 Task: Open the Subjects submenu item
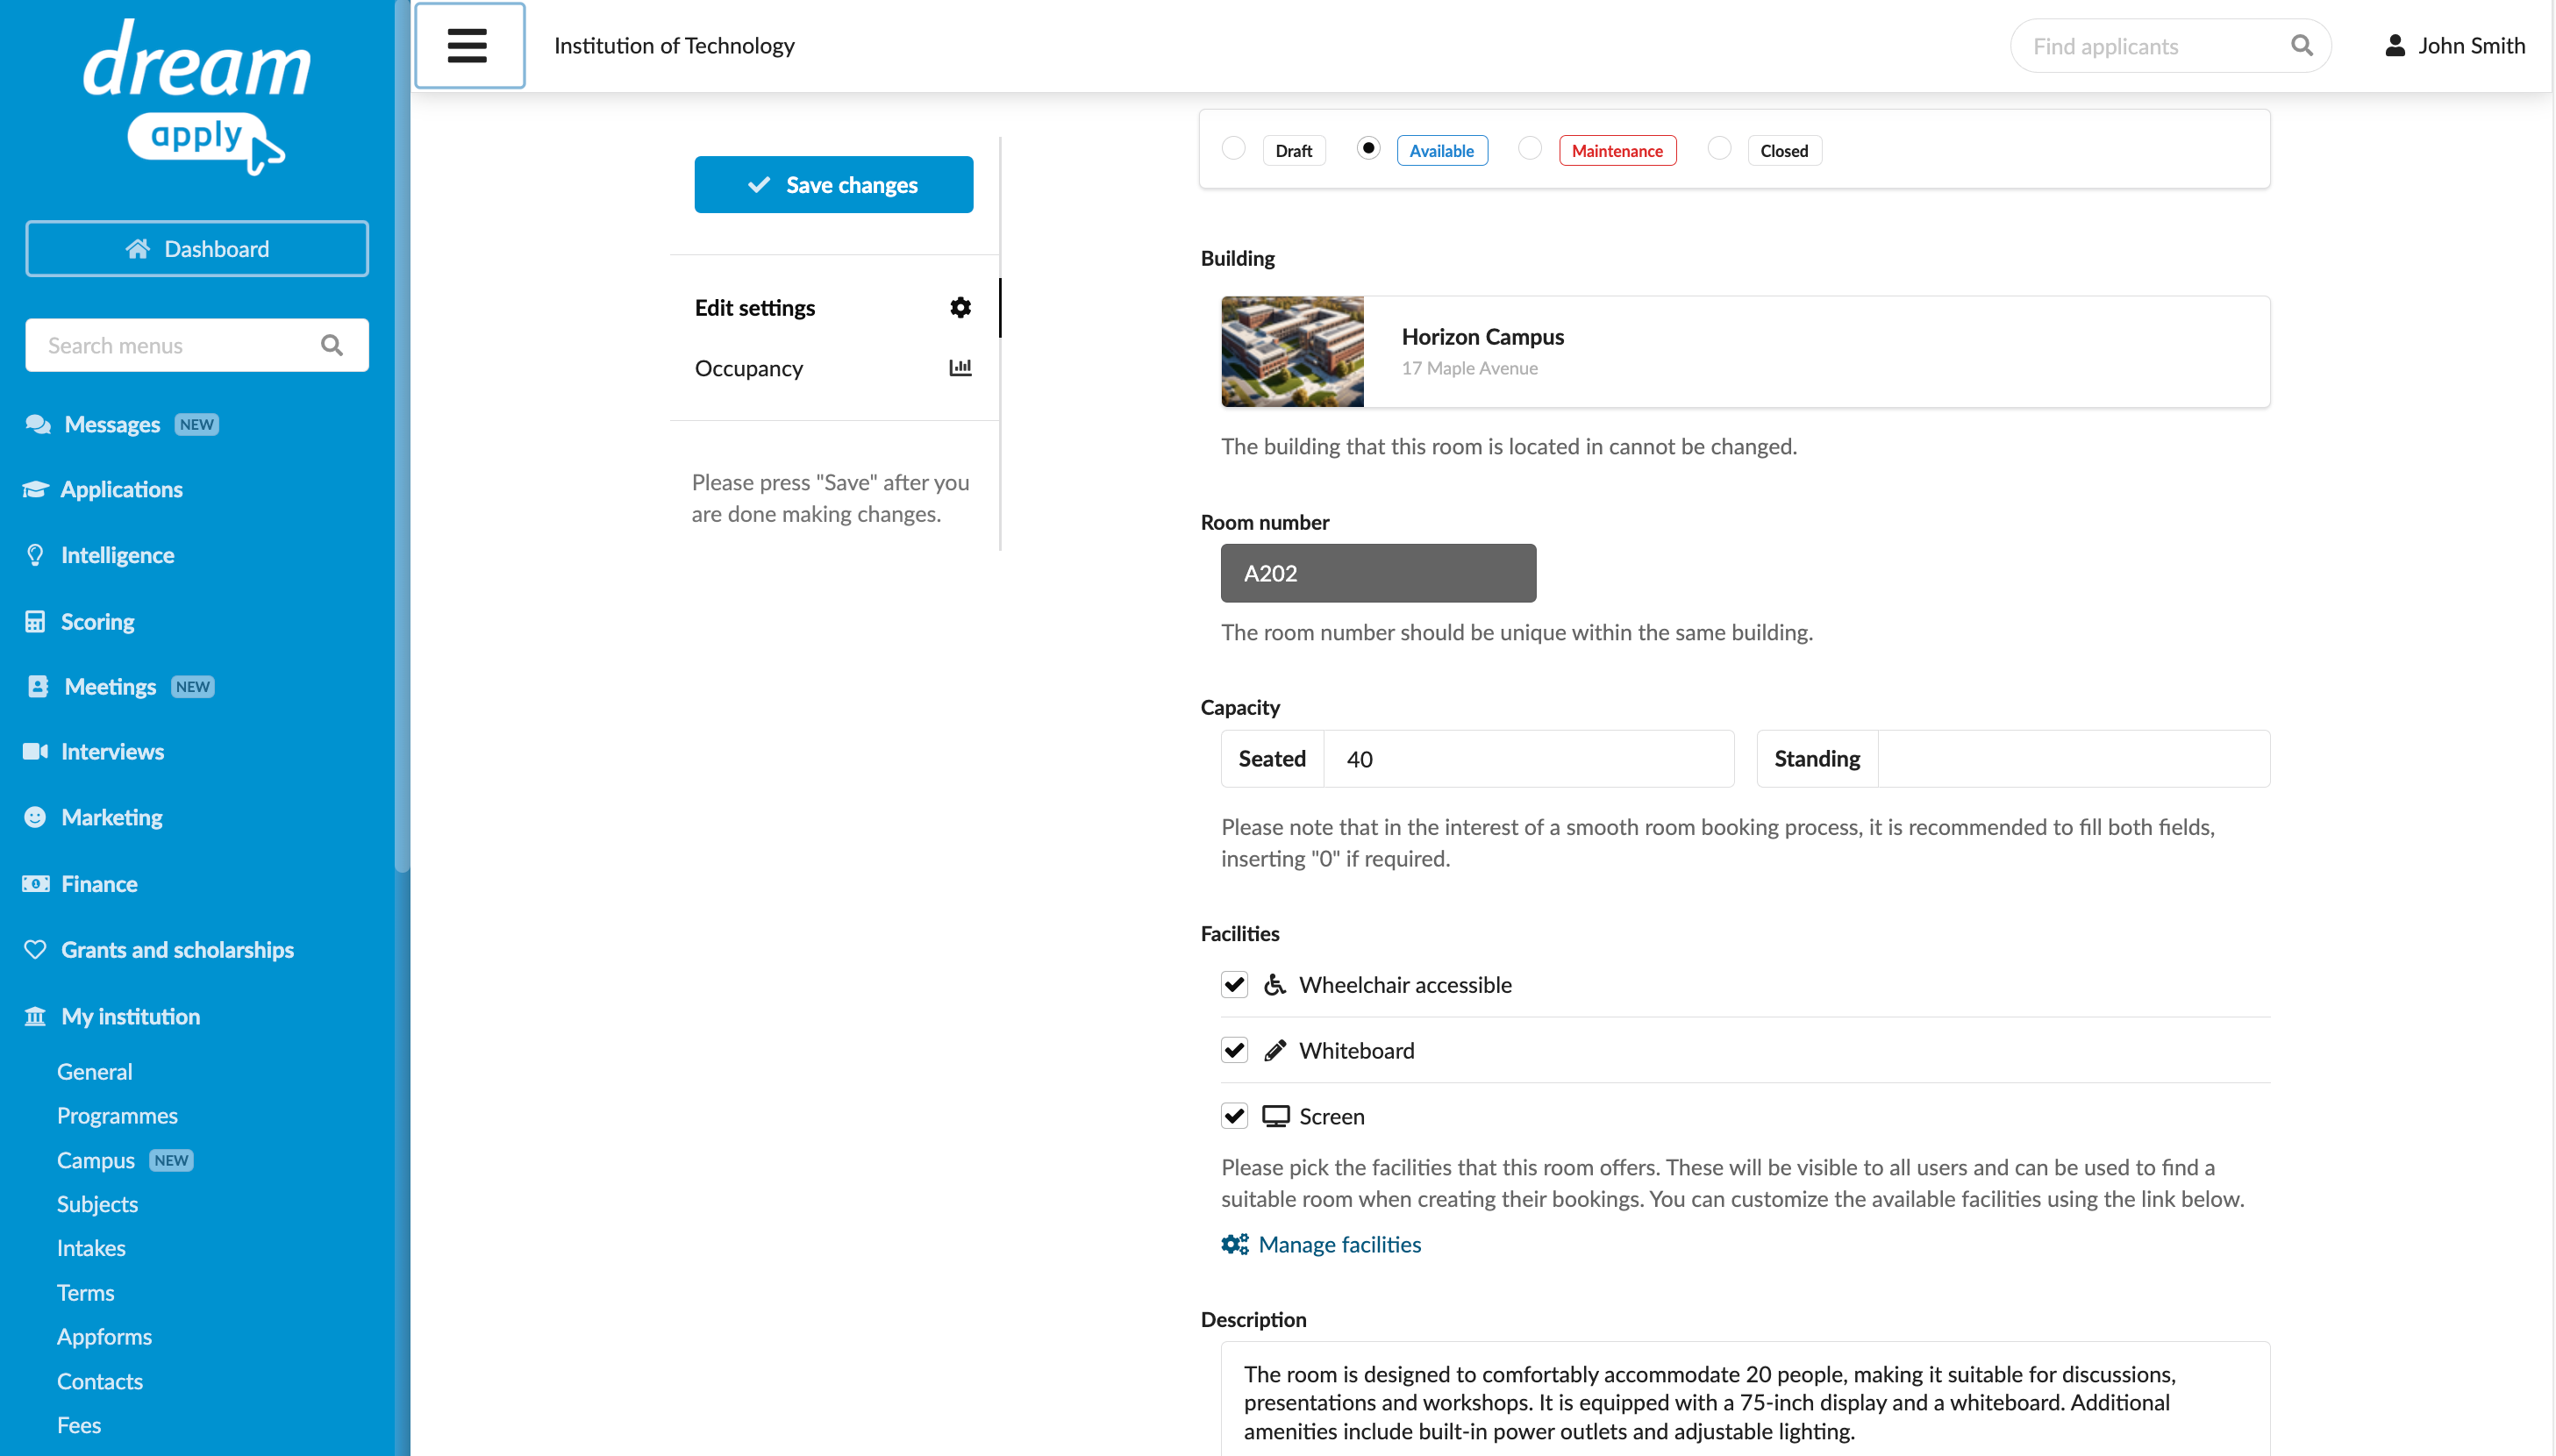pos(97,1205)
